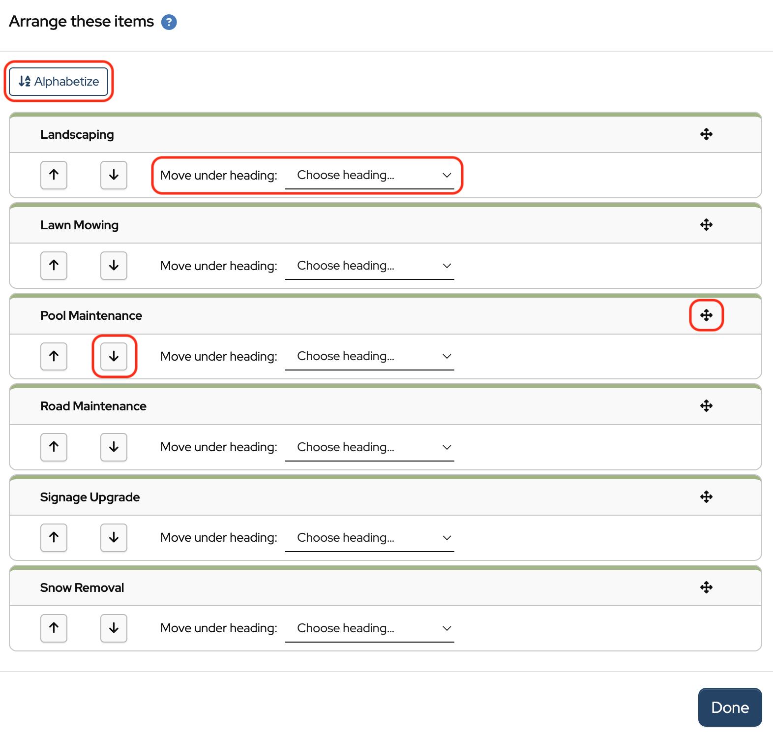773x740 pixels.
Task: Move Pool Maintenance down one position
Action: (114, 356)
